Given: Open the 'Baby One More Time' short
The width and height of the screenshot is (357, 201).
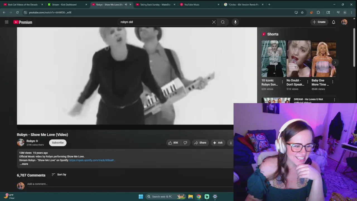Looking at the screenshot, I should pyautogui.click(x=324, y=59).
